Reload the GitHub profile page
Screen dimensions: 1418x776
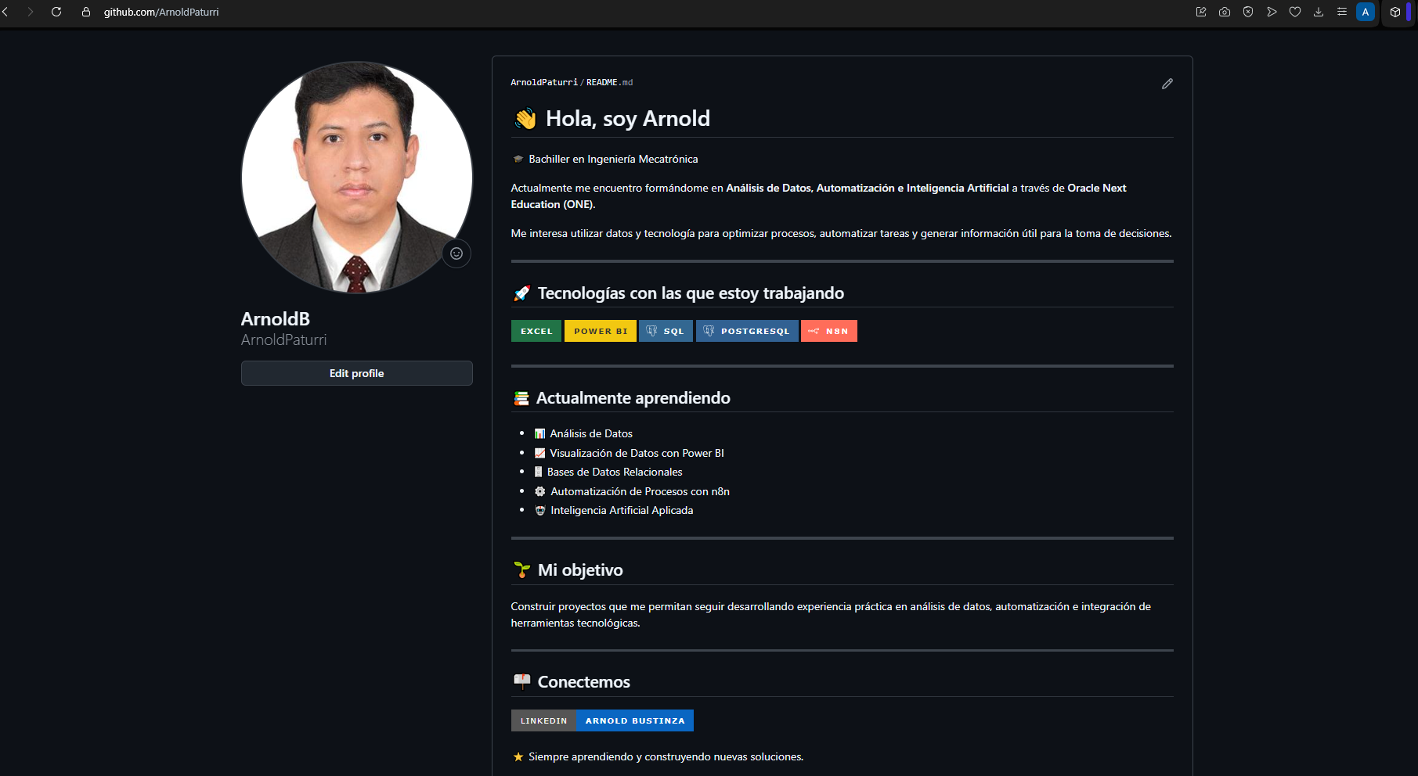(x=56, y=12)
